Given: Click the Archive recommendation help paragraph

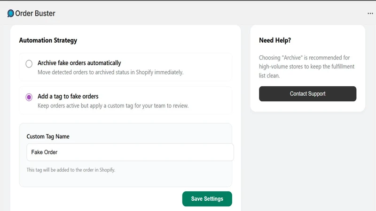Looking at the screenshot, I should pyautogui.click(x=306, y=67).
